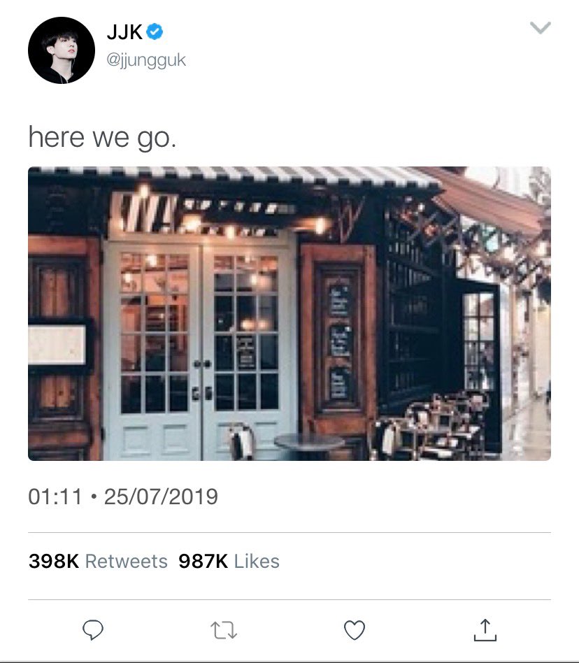Click the blue verified badge beside JJK
This screenshot has height=663, width=579.
click(x=155, y=32)
